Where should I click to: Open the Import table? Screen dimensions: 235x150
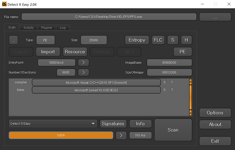tap(48, 52)
